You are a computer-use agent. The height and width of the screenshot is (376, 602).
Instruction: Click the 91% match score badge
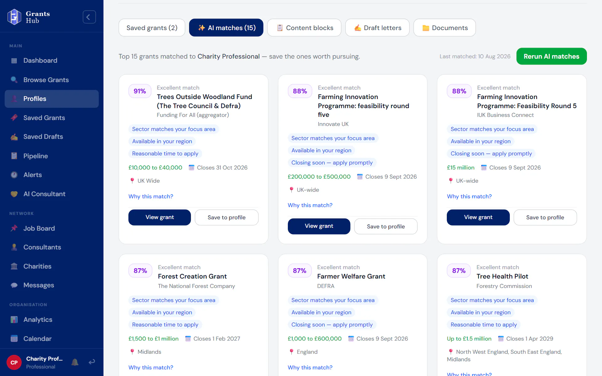click(x=140, y=91)
